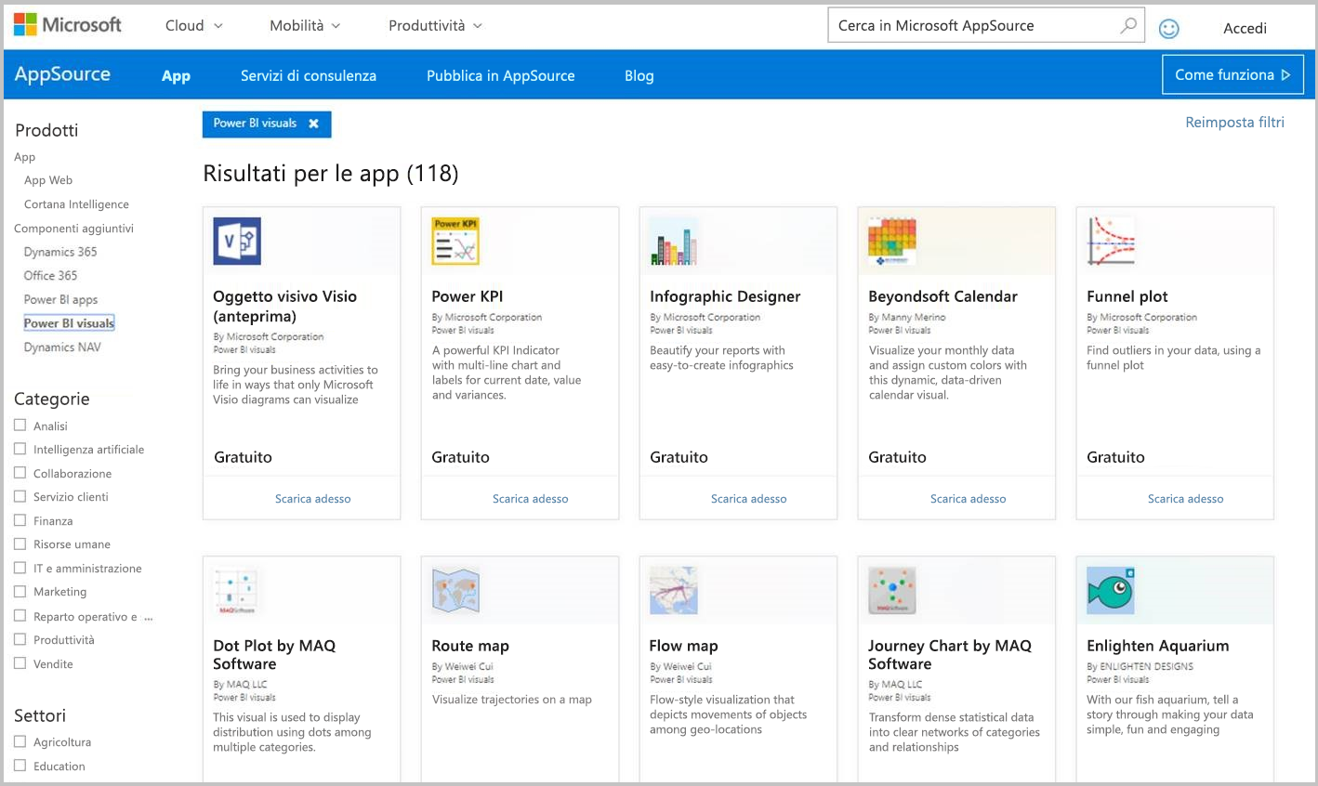
Task: Expand the Cloud dropdown menu
Action: click(193, 25)
